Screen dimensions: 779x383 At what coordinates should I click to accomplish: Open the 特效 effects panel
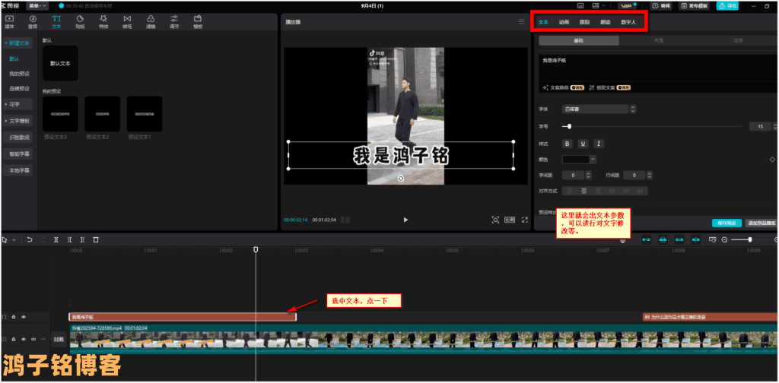(103, 21)
